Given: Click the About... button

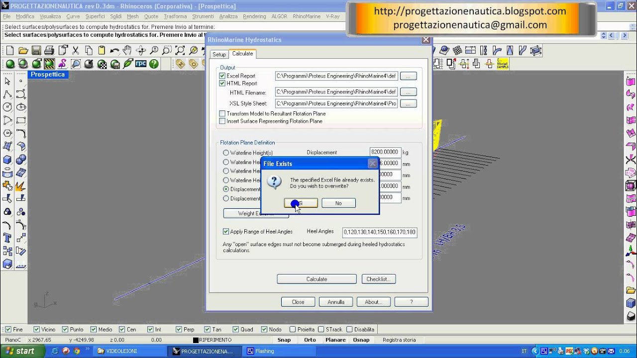Looking at the screenshot, I should click(373, 302).
